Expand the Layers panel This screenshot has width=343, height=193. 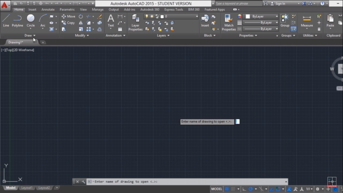[163, 36]
